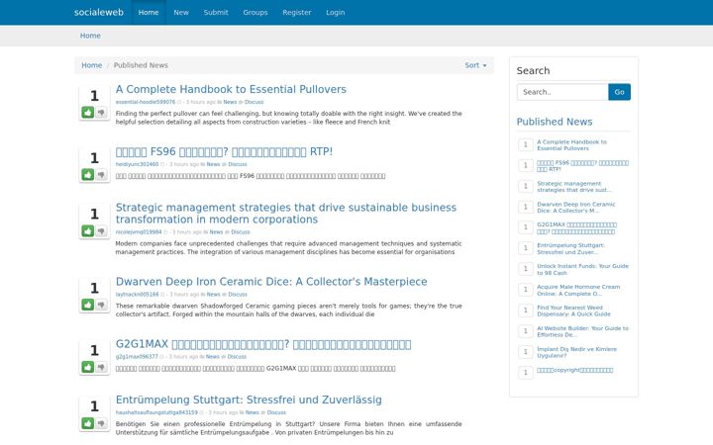Downvote the Entrümpelung Stuttgart story
Viewport: 713px width, 445px height.
point(101,423)
